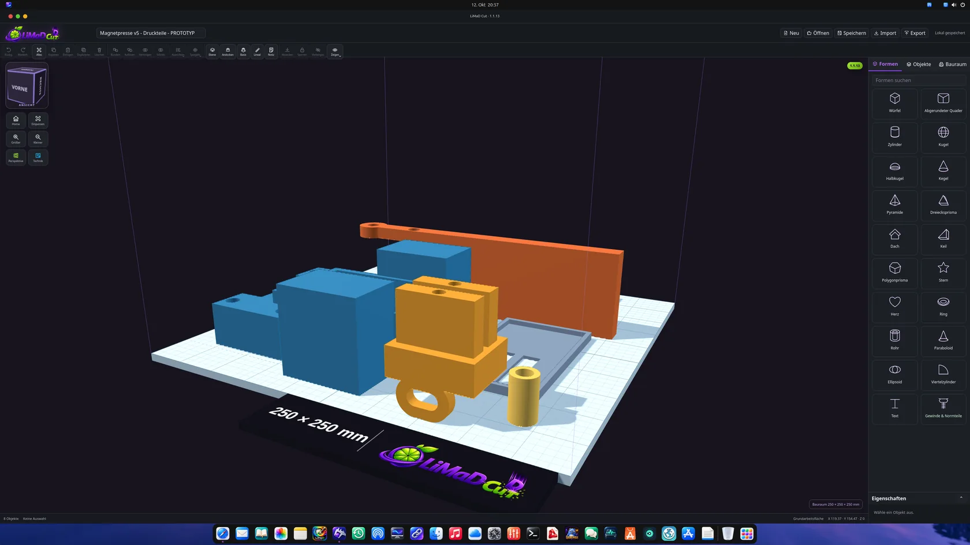Click the Bauraum 250 × 250 × 250 mm badge
Viewport: 970px width, 545px height.
tap(835, 504)
